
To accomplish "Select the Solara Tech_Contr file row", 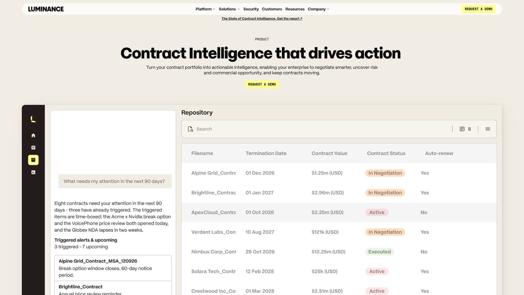I will (x=339, y=271).
